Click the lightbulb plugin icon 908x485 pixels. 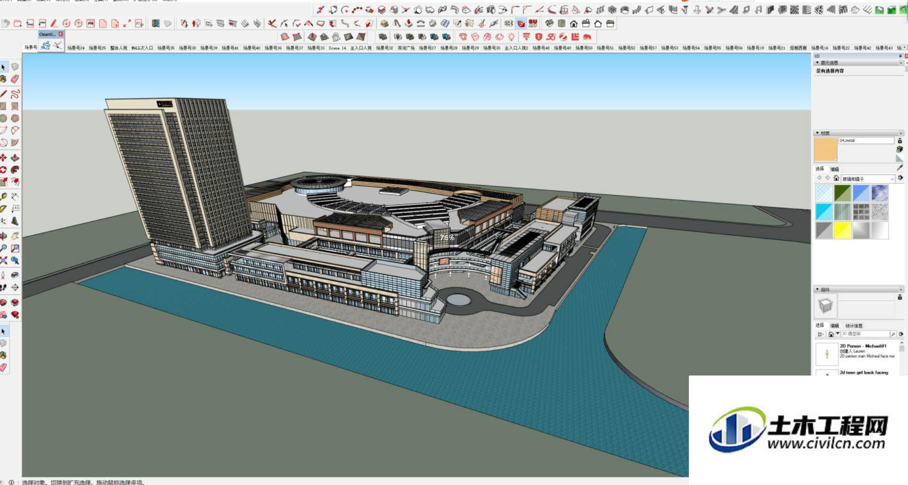tap(512, 37)
